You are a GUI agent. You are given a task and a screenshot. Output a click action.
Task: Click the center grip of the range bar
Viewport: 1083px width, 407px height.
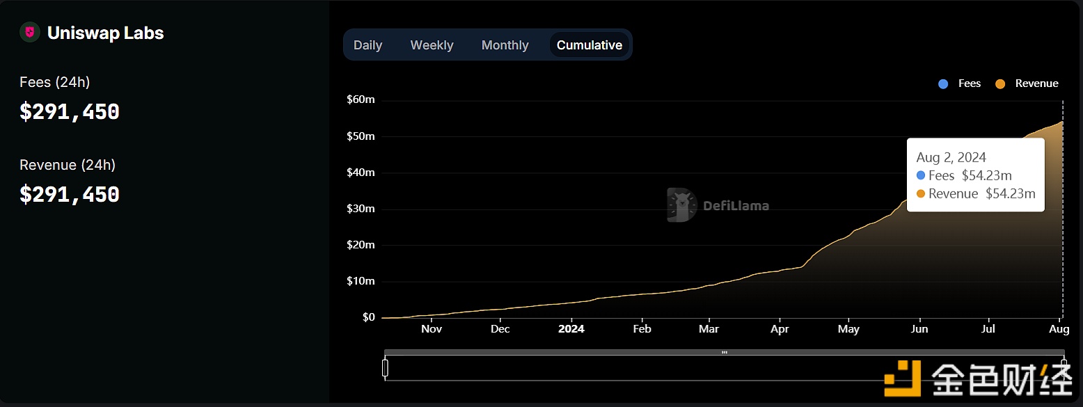pos(725,353)
